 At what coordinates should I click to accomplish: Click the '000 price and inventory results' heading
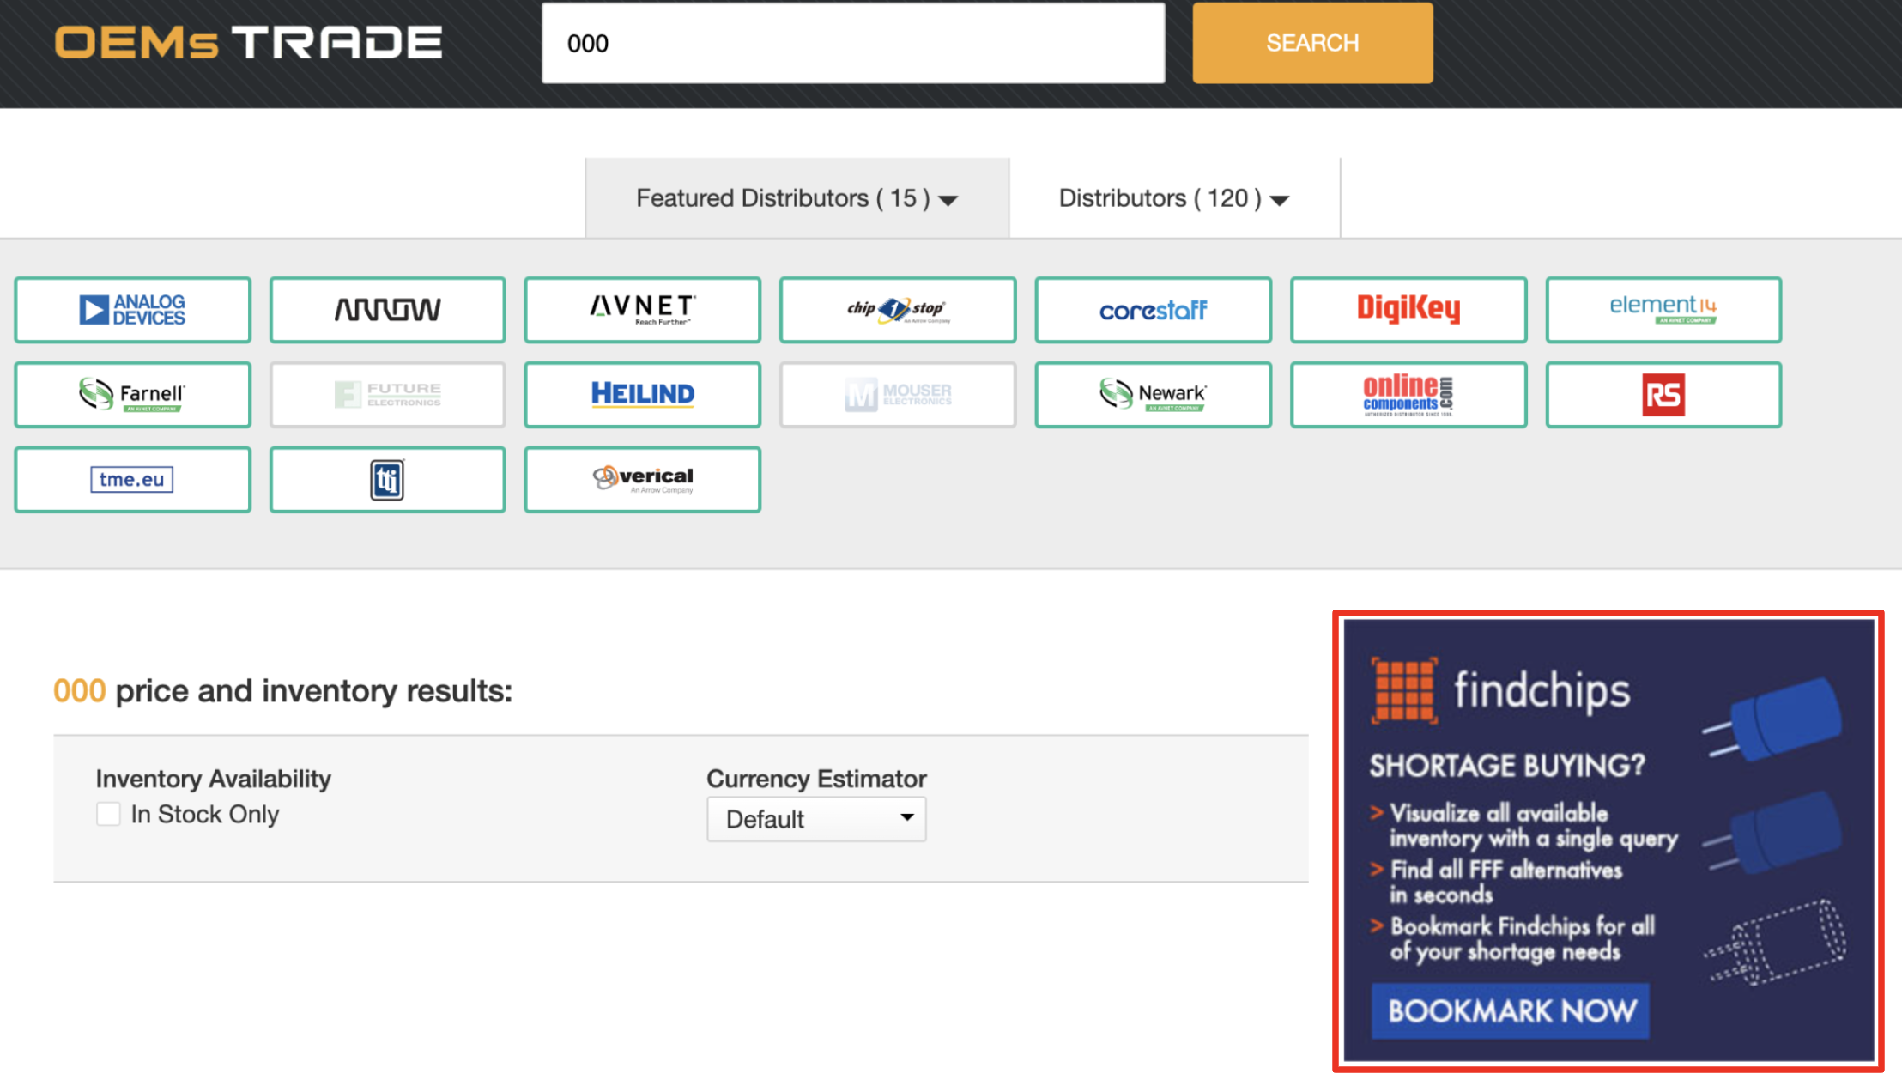point(282,691)
